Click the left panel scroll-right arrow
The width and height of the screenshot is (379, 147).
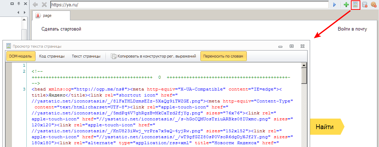24,12
